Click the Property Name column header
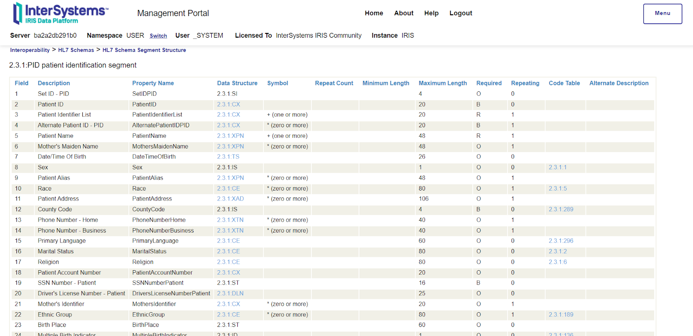Image resolution: width=693 pixels, height=336 pixels. (x=153, y=83)
